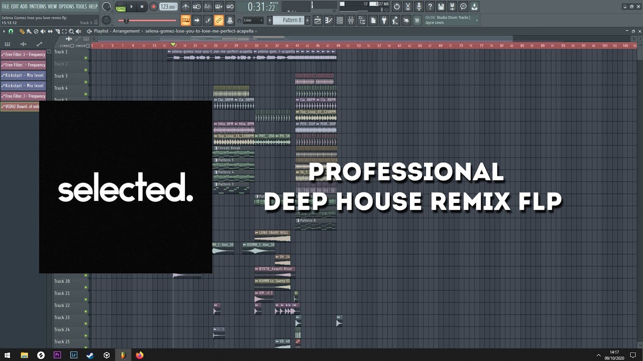Click the 123.000 tempo field
Screen dimensions: 643x361
pos(168,7)
